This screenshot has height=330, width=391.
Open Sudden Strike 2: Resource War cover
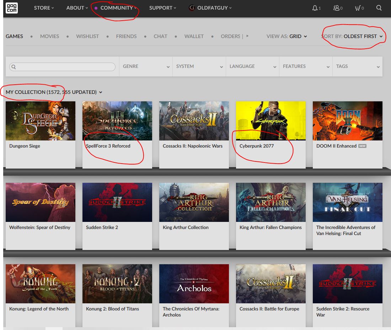point(348,284)
